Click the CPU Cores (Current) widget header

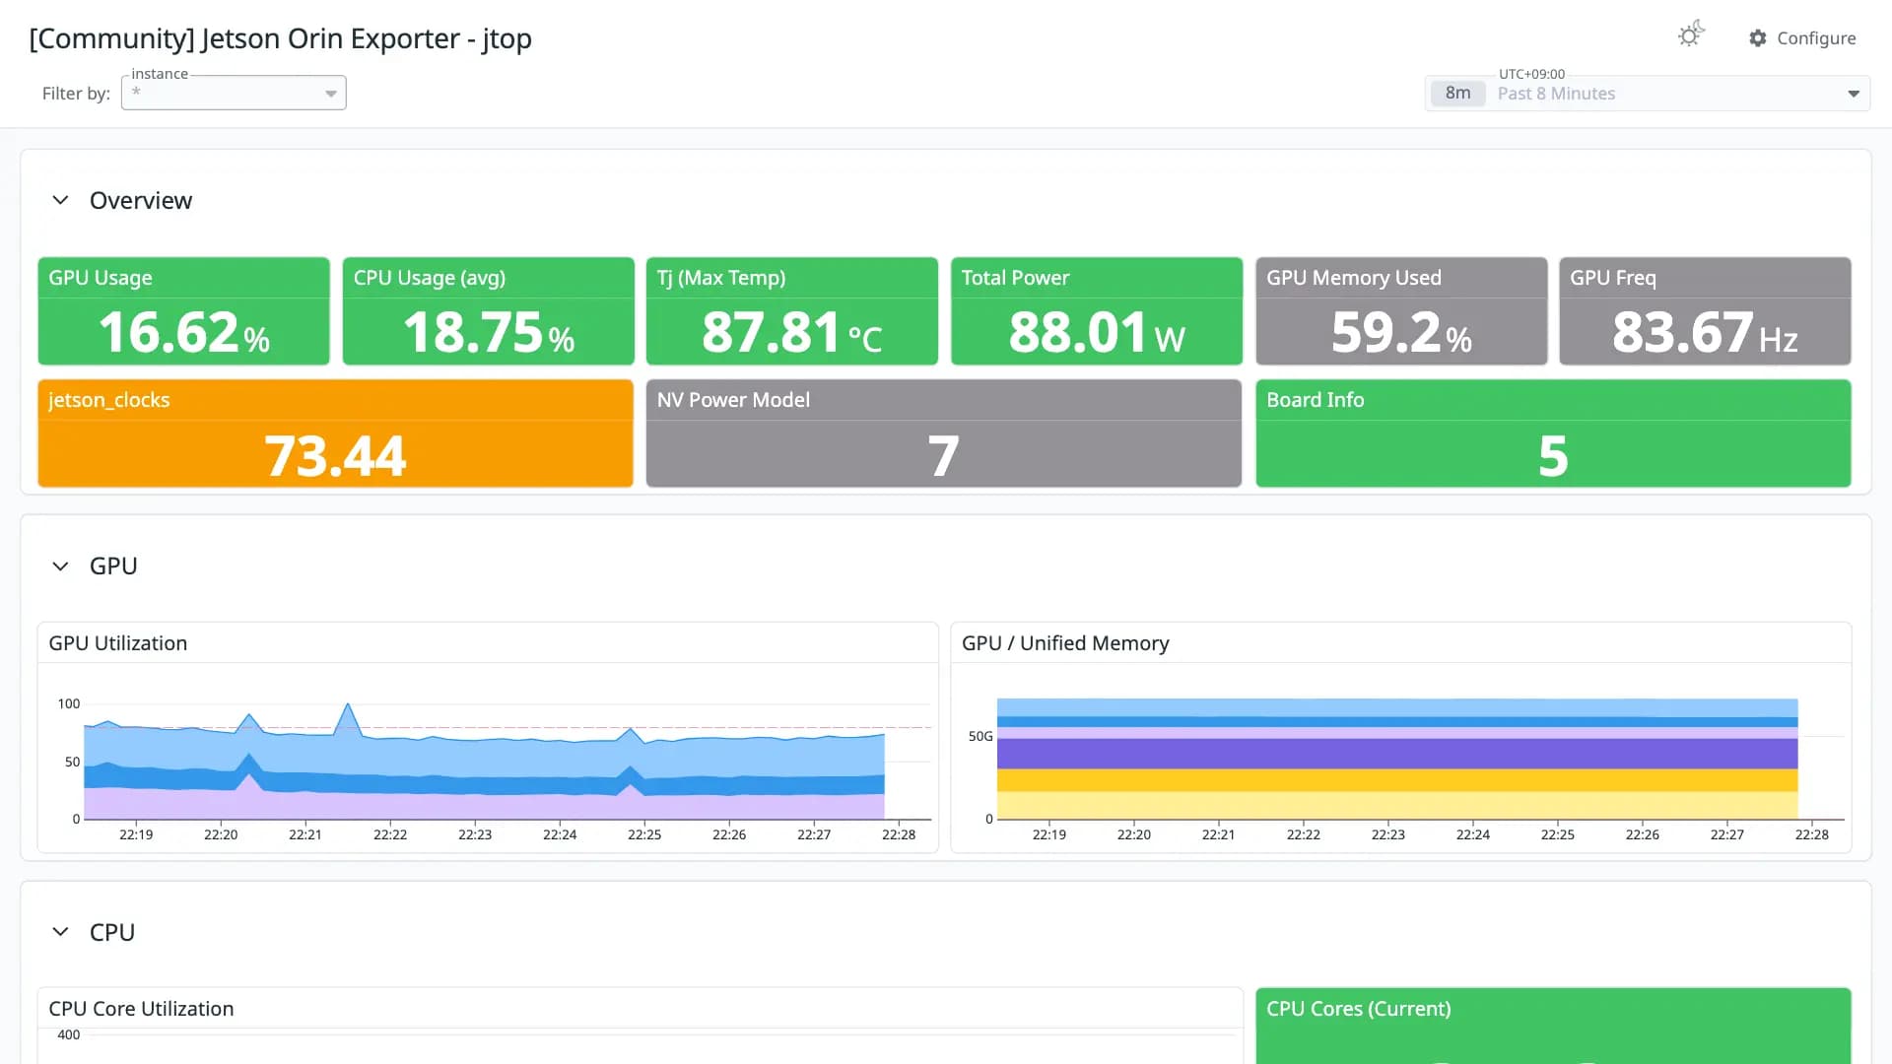[x=1358, y=1009]
